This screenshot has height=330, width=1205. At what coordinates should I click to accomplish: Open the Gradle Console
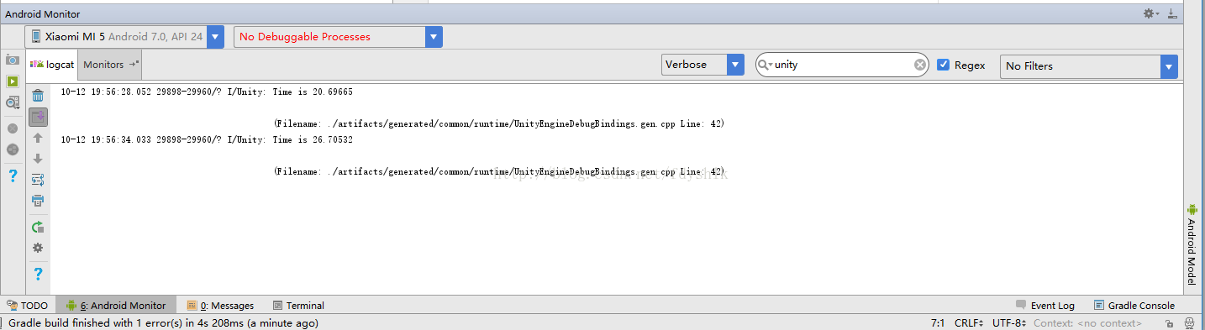(1134, 306)
